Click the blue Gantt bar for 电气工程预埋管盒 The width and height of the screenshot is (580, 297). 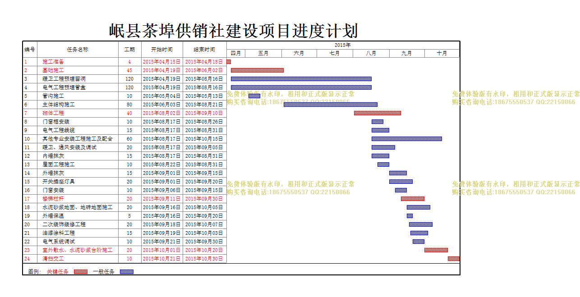pyautogui.click(x=301, y=87)
